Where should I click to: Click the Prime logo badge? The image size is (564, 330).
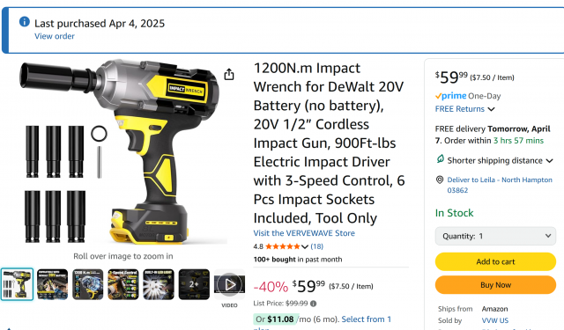[450, 96]
